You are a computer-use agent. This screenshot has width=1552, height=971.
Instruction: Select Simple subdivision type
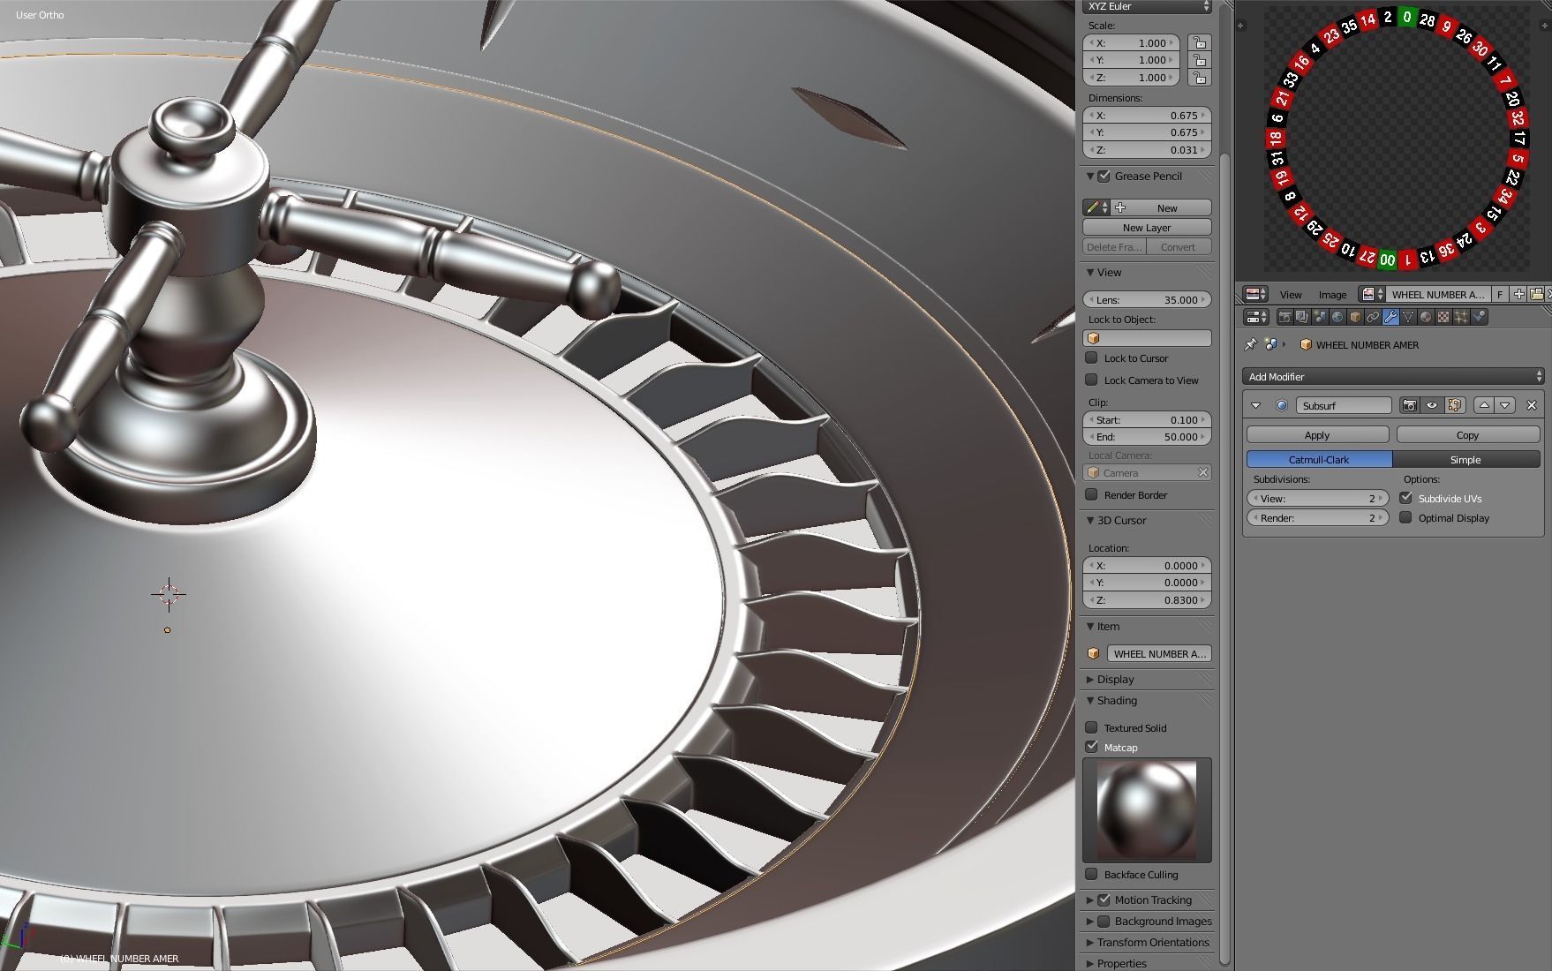pyautogui.click(x=1465, y=460)
